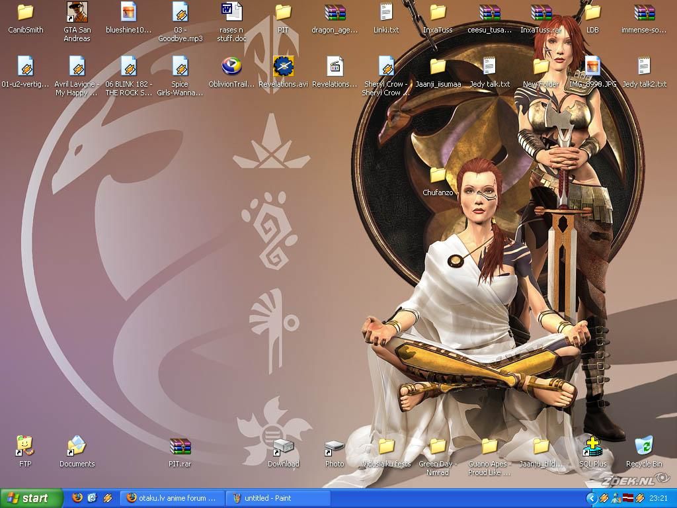This screenshot has height=508, width=677.
Task: Select the ceesu_tusa... archive icon
Action: pos(490,12)
